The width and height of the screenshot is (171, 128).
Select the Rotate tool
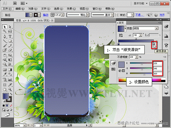click(x=5, y=55)
